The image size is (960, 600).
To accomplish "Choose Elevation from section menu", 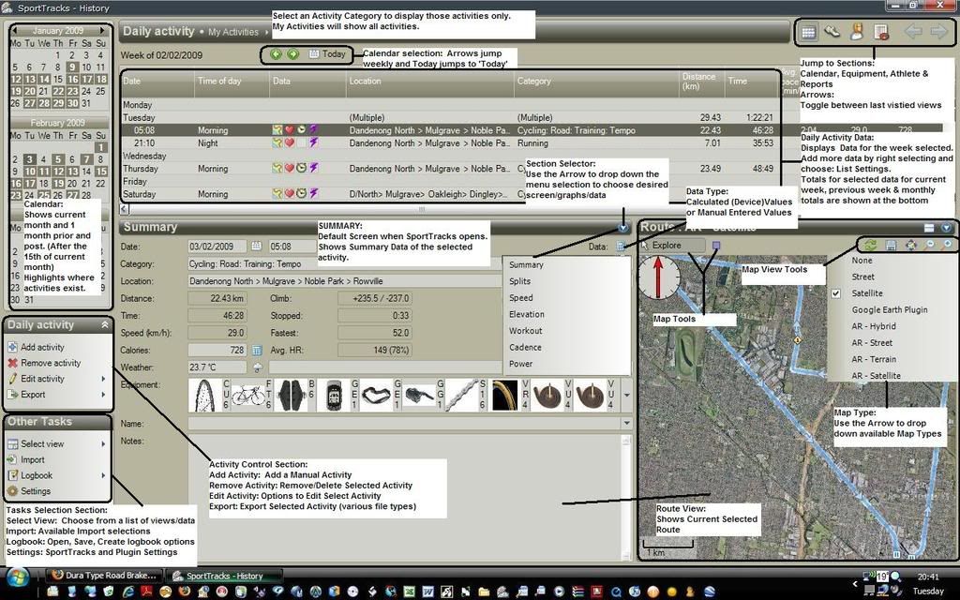I will coord(527,314).
